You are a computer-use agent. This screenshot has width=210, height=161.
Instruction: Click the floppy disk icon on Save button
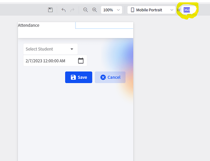pos(73,77)
